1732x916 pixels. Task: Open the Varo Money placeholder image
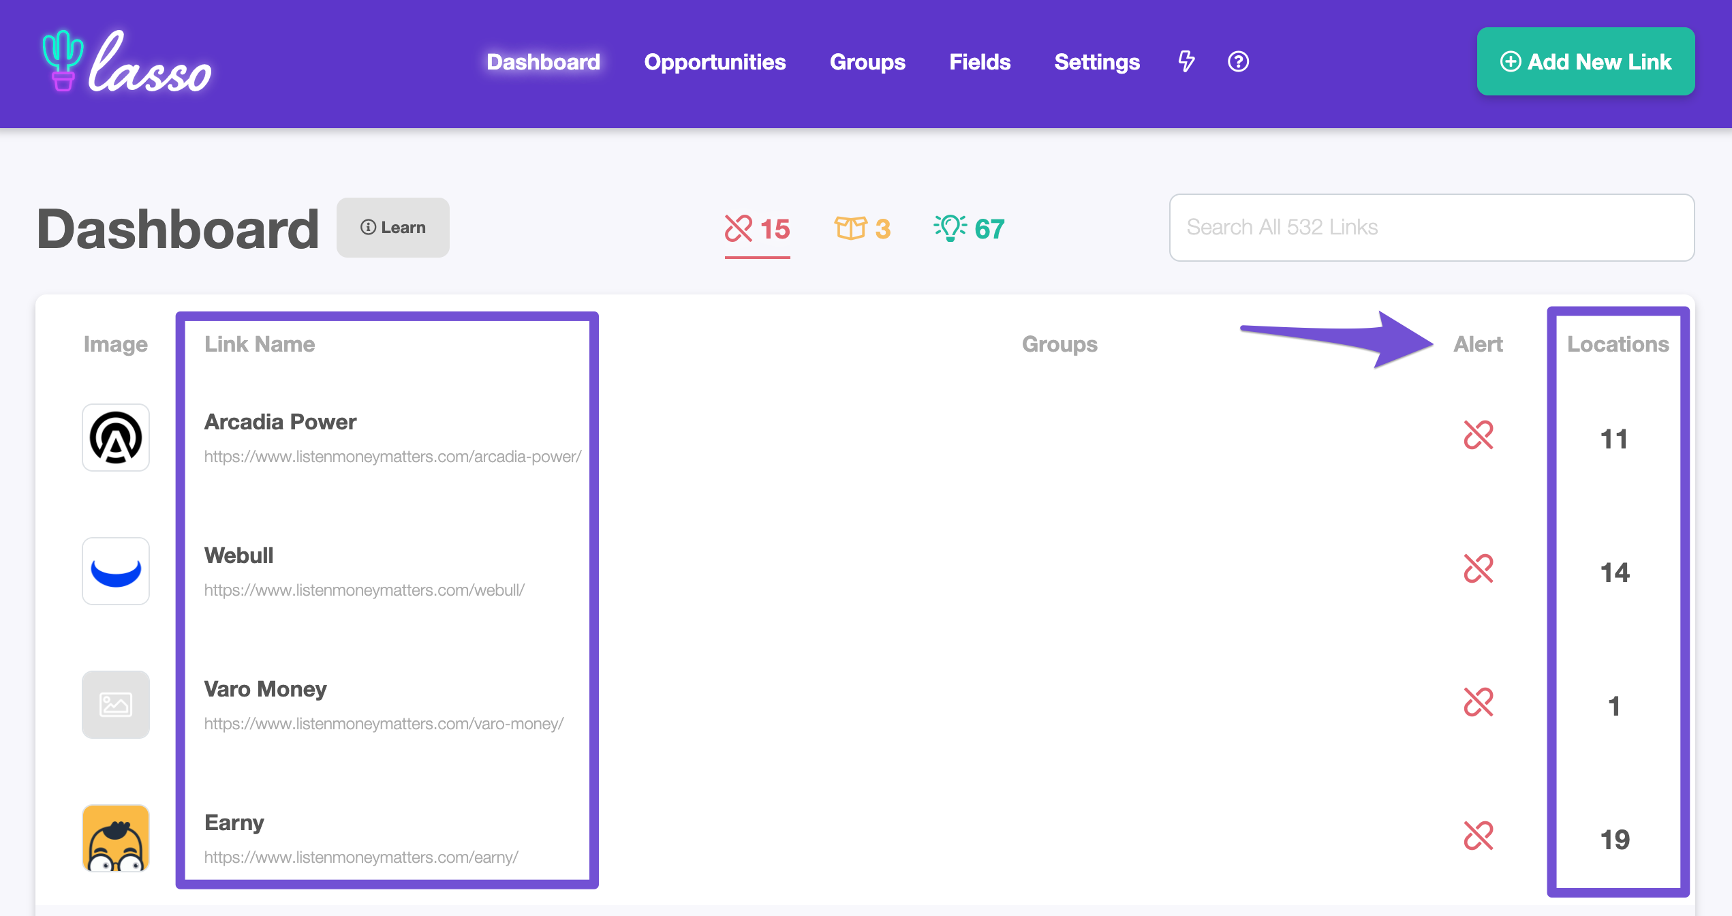pos(116,705)
